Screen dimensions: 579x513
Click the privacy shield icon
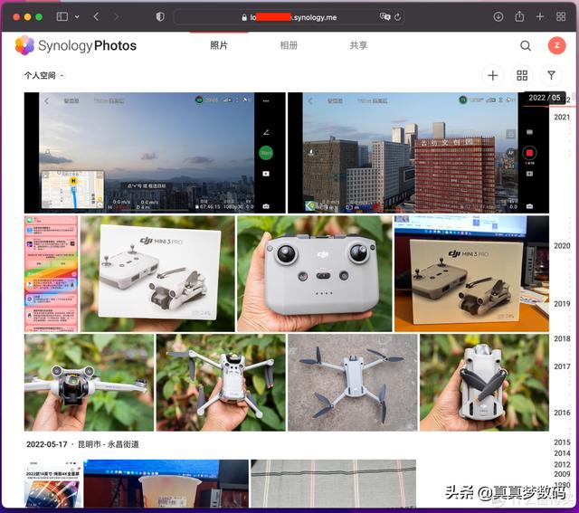click(160, 16)
